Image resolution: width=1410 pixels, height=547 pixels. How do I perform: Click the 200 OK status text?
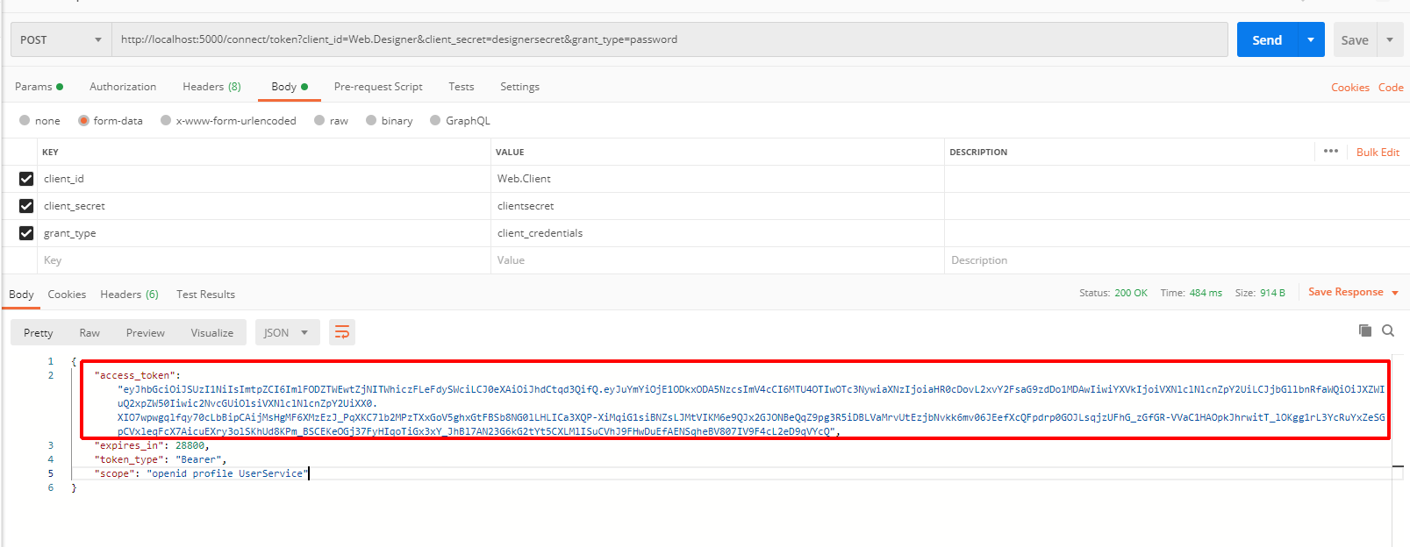pyautogui.click(x=1131, y=293)
